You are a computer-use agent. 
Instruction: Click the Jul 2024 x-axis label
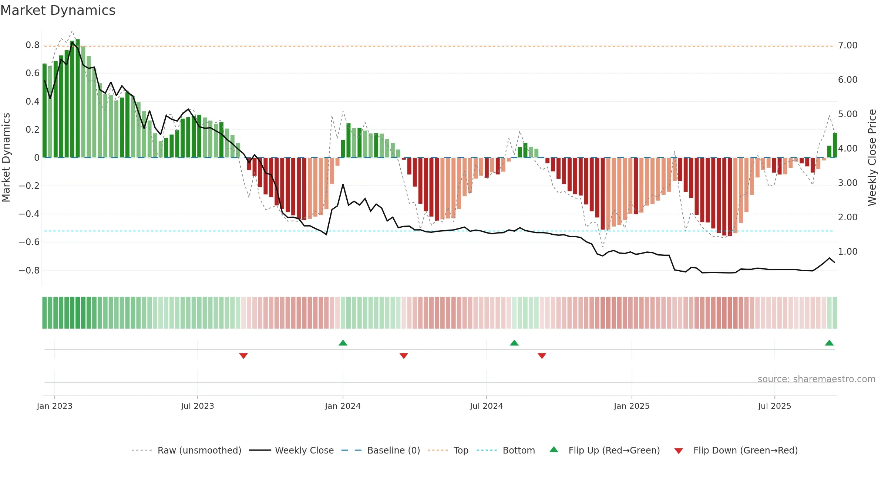coord(487,406)
